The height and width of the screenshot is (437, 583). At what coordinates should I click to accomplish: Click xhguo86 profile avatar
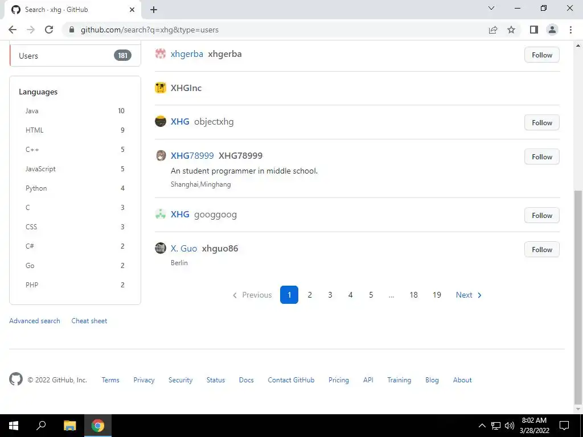(x=160, y=248)
